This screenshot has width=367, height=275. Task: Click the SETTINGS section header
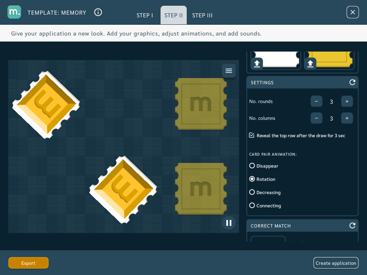pyautogui.click(x=302, y=82)
